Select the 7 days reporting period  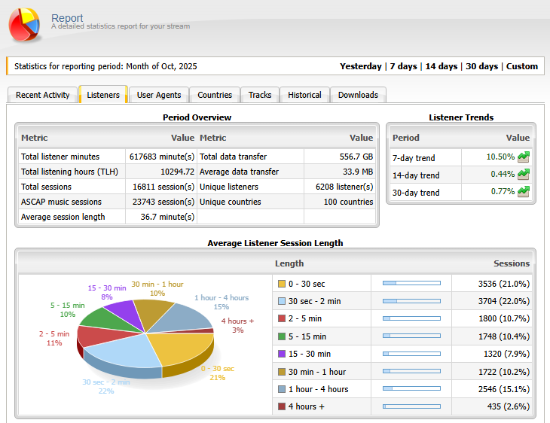click(x=403, y=66)
